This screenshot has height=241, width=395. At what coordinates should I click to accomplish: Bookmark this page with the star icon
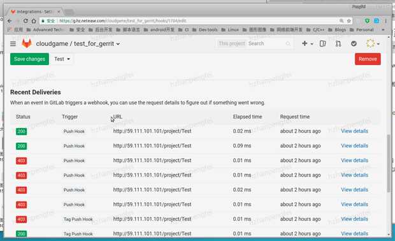[x=349, y=21]
